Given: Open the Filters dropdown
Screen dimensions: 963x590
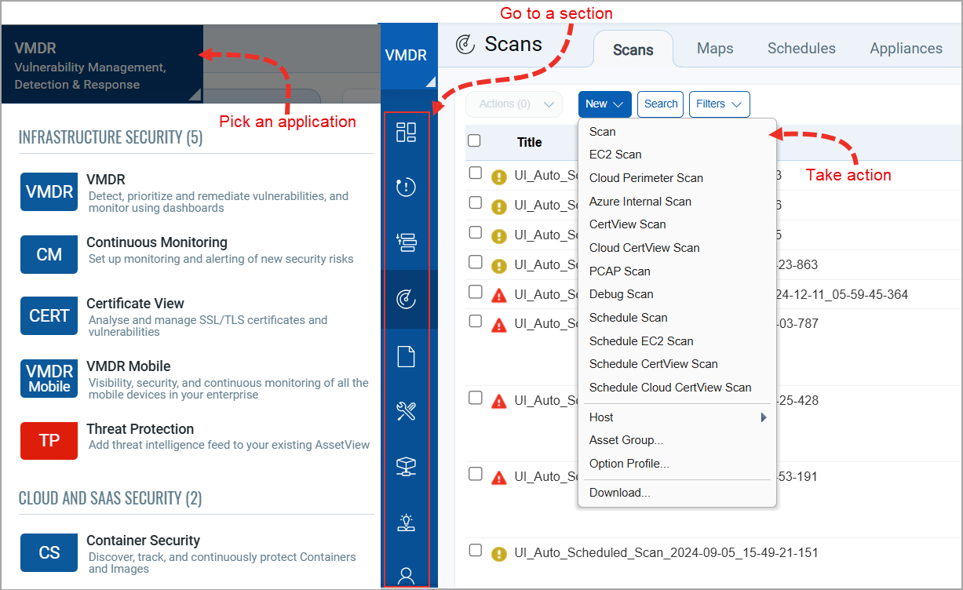Looking at the screenshot, I should point(720,104).
